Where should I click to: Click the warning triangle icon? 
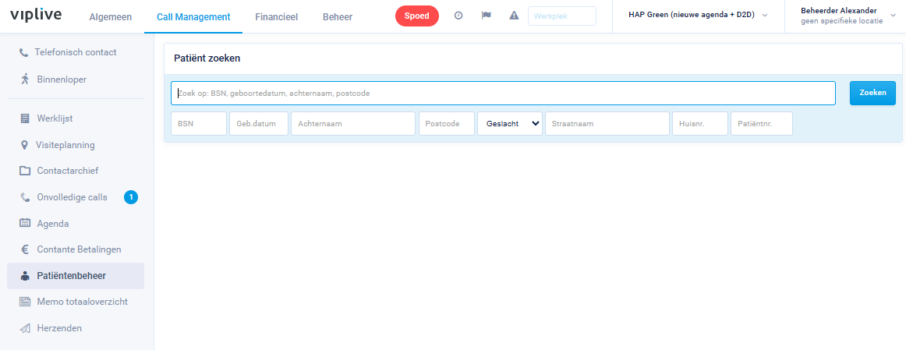(514, 16)
